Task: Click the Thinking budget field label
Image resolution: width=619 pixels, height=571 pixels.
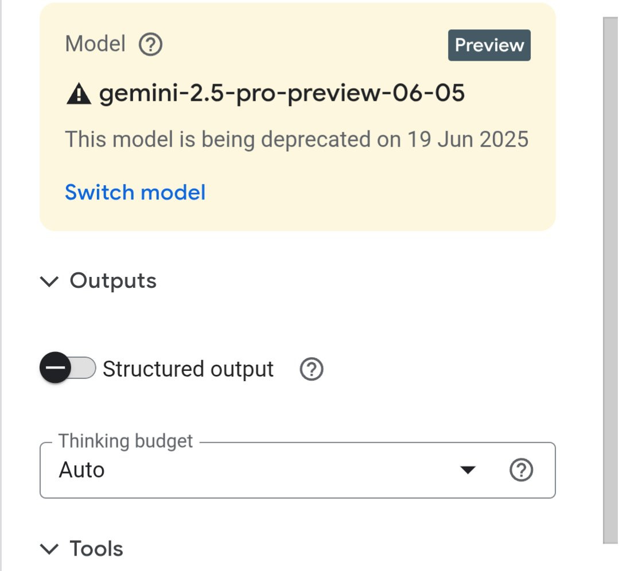Action: click(126, 441)
